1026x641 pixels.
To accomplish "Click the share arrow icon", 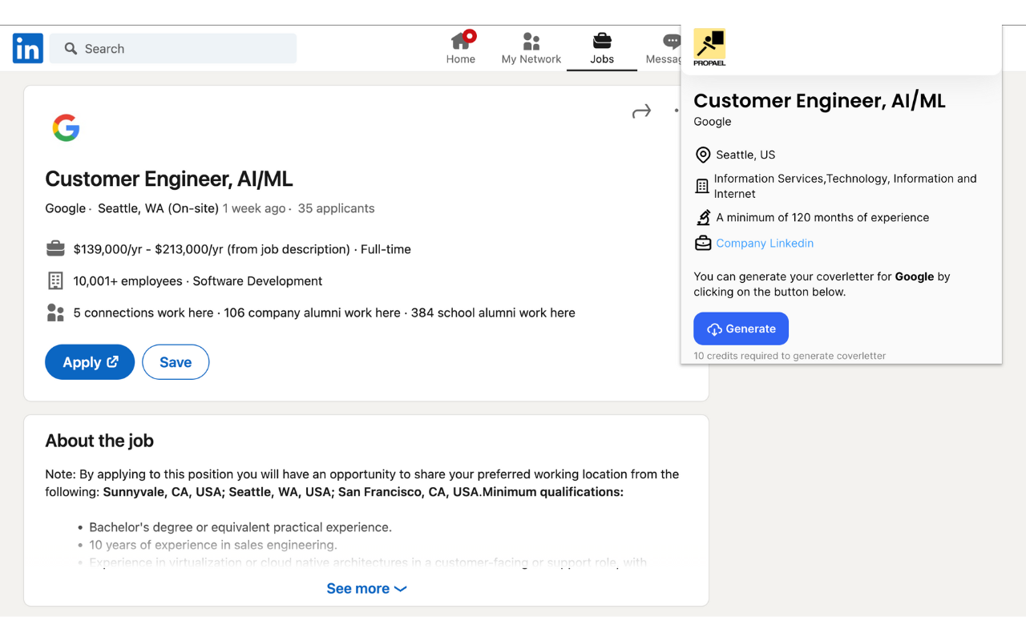I will [641, 111].
